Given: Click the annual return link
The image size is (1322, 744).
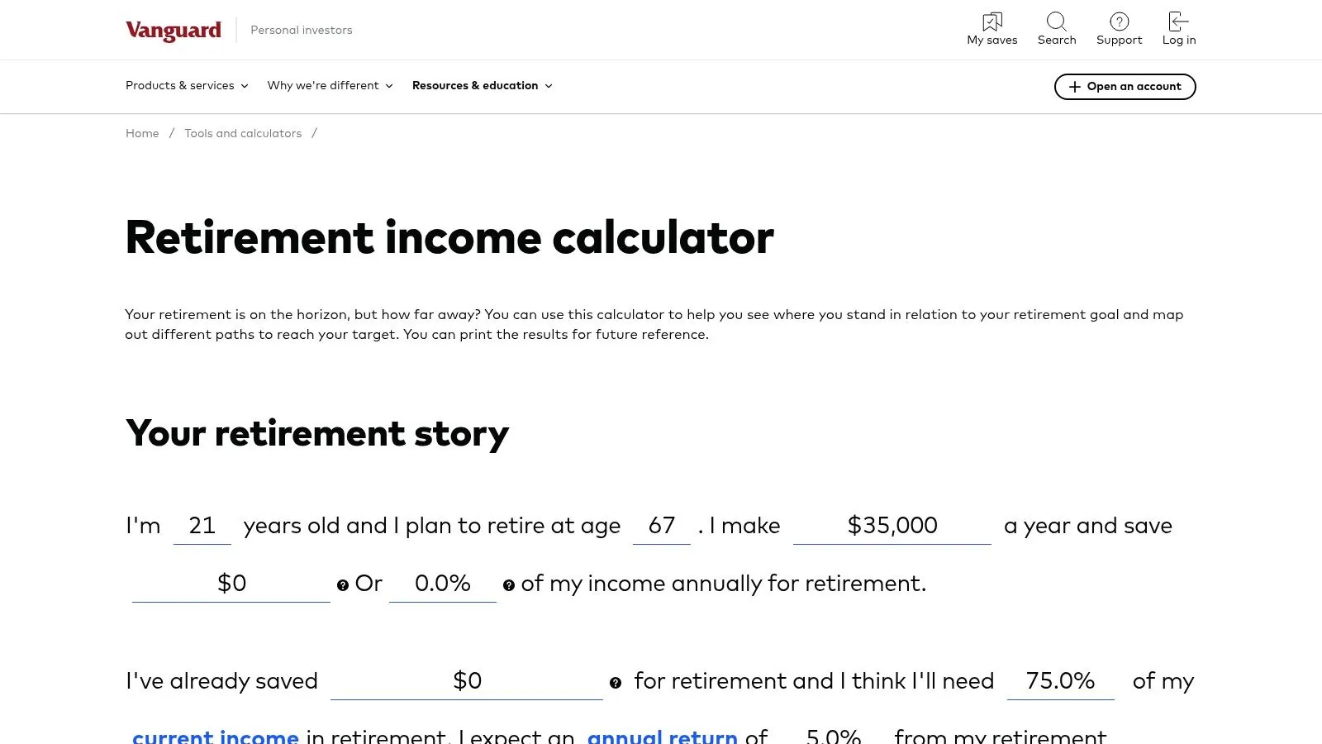Looking at the screenshot, I should pos(663,736).
